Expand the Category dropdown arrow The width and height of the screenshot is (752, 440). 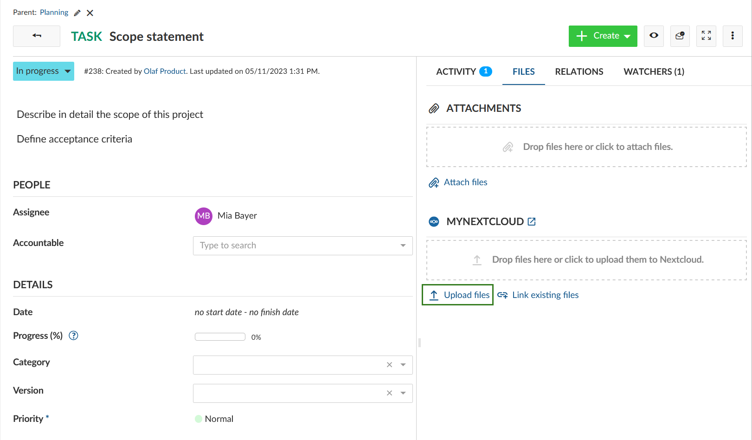[403, 365]
